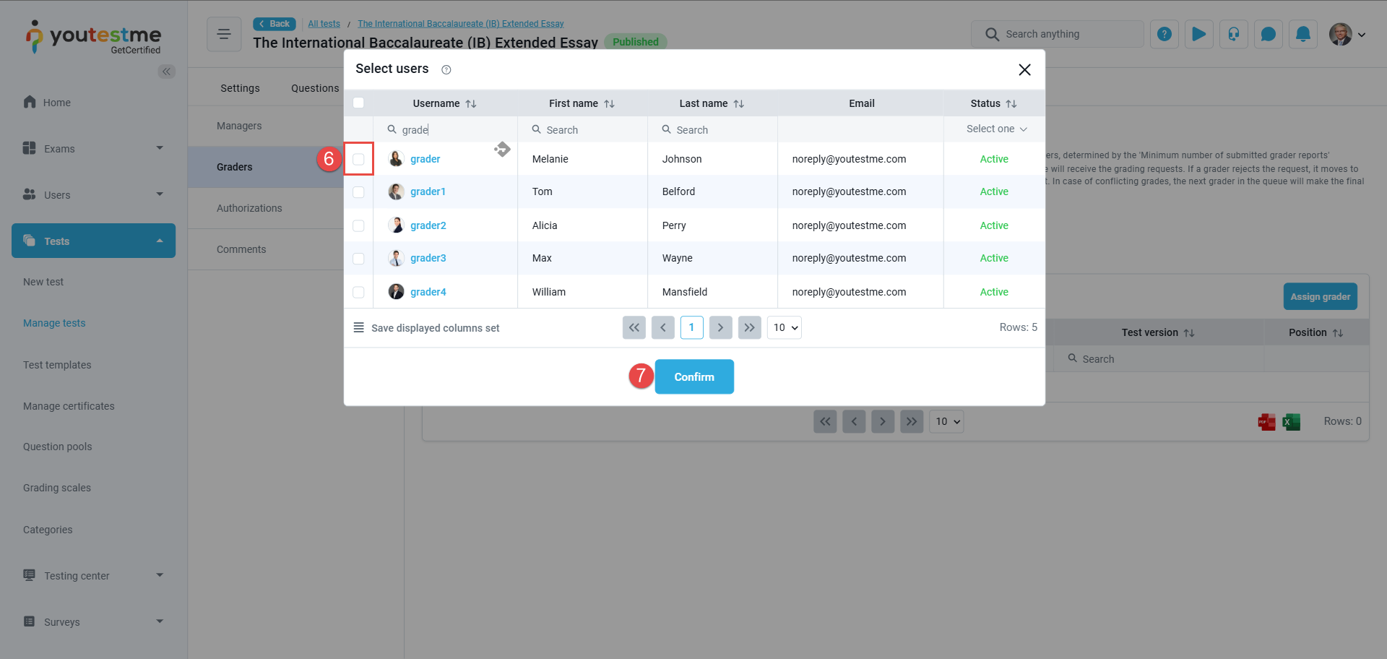1387x659 pixels.
Task: Sort by Test version column in the background table
Action: coord(1189,333)
